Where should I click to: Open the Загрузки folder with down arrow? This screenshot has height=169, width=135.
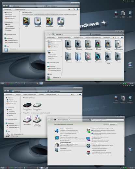[x=68, y=44]
